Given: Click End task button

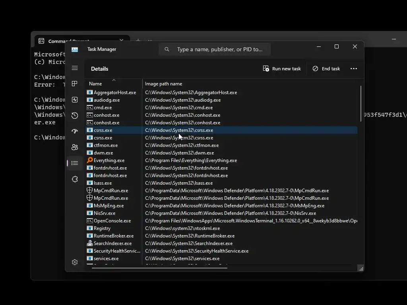Looking at the screenshot, I should click(x=326, y=68).
